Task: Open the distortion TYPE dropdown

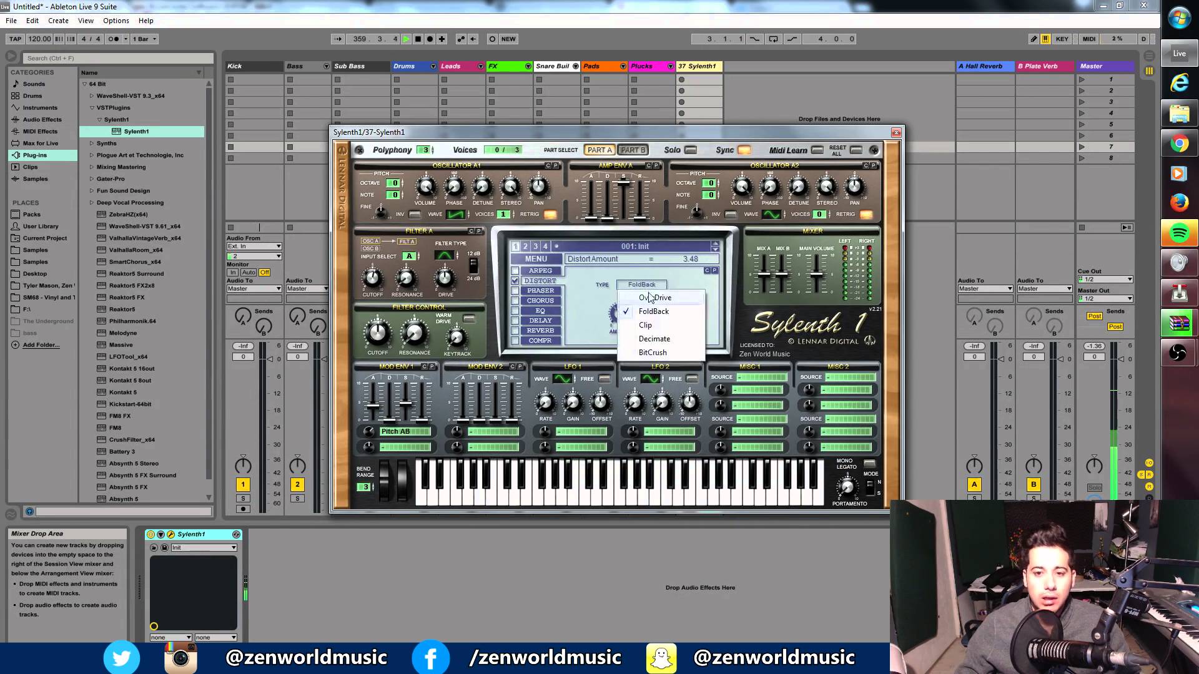Action: coord(641,285)
